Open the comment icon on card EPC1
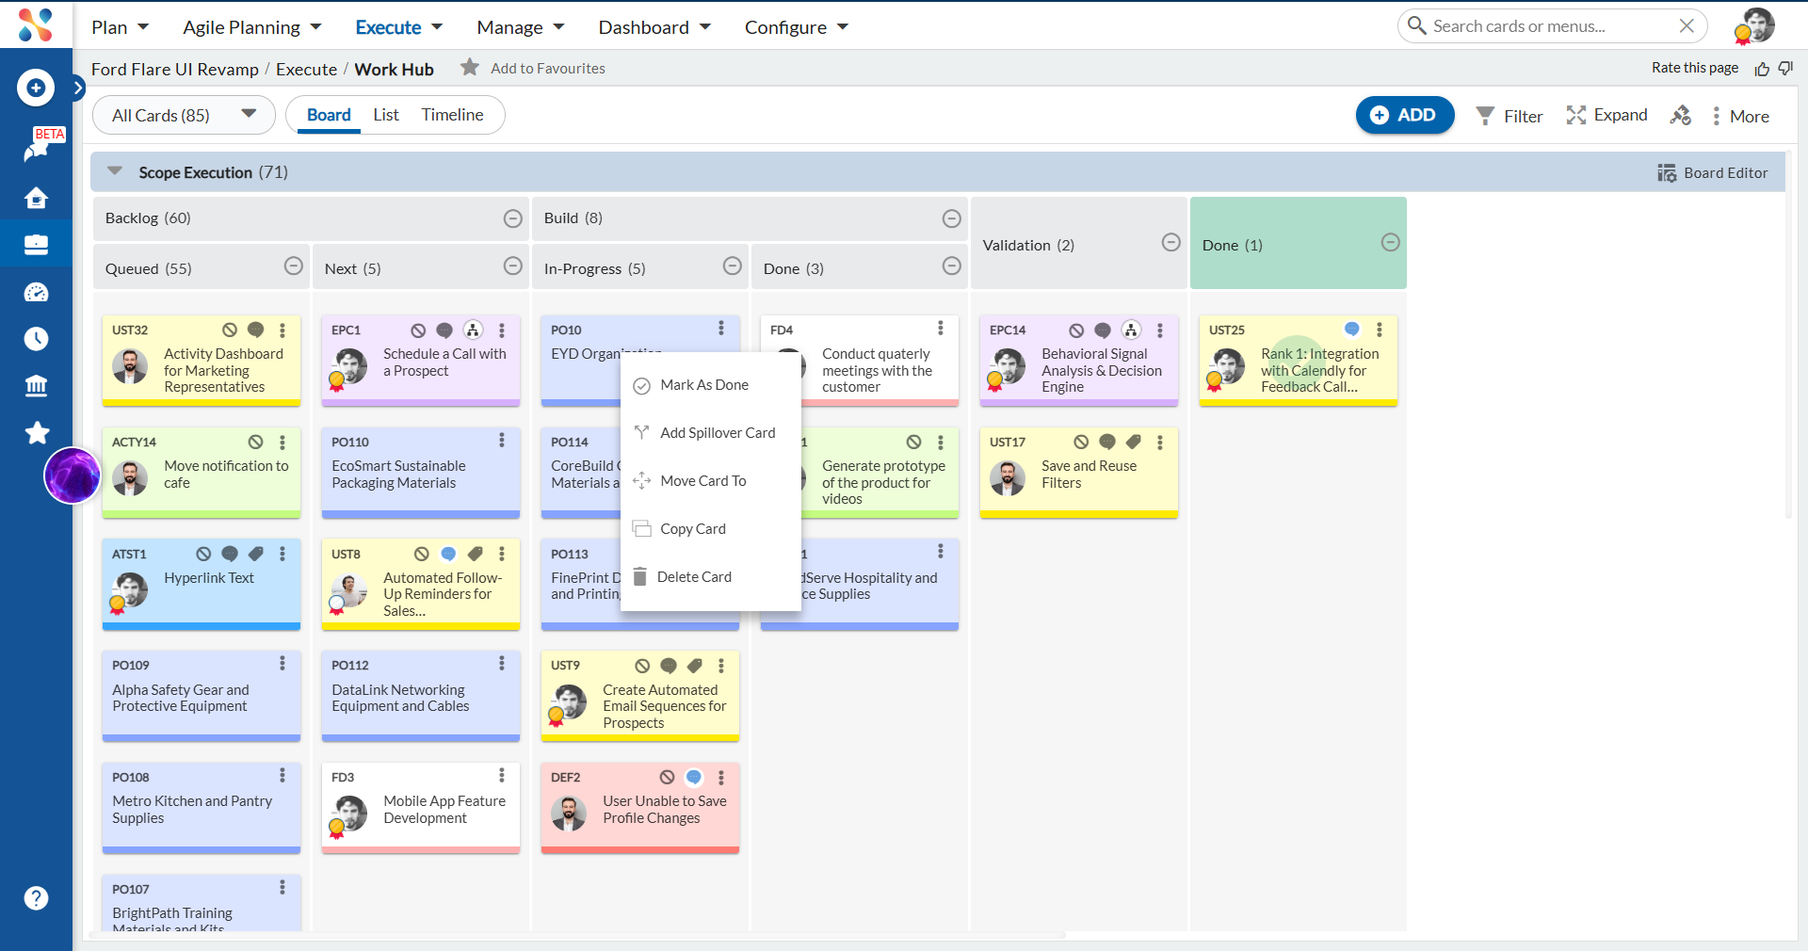The image size is (1808, 951). coord(444,330)
